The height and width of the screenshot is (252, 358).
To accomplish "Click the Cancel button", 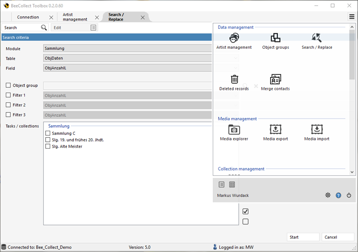I will (338, 237).
